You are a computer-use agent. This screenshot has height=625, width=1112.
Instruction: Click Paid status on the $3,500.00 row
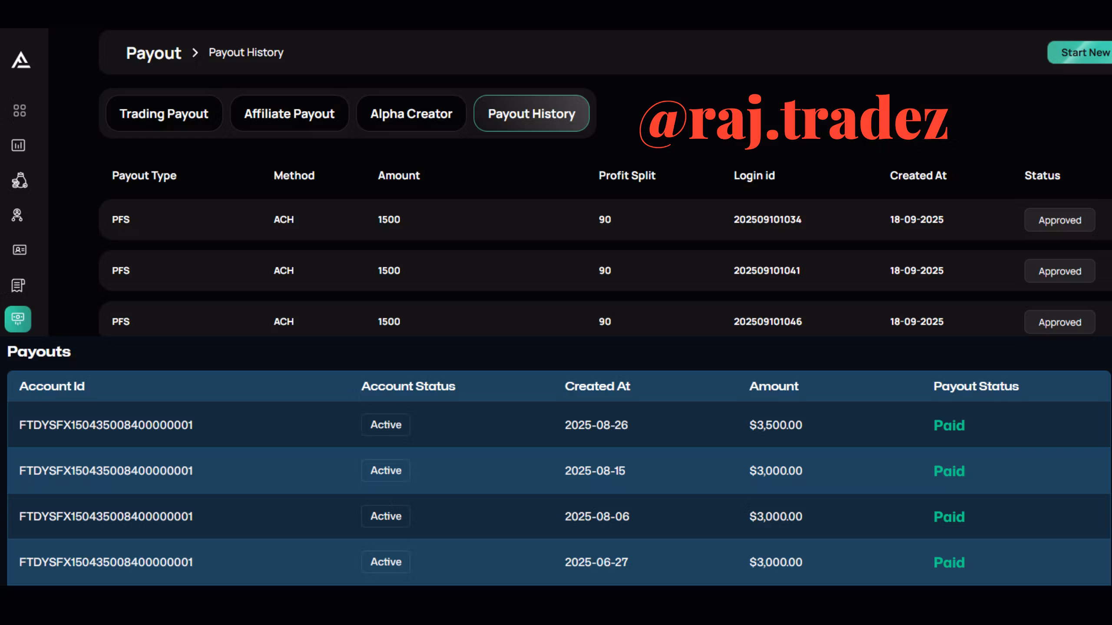(949, 425)
